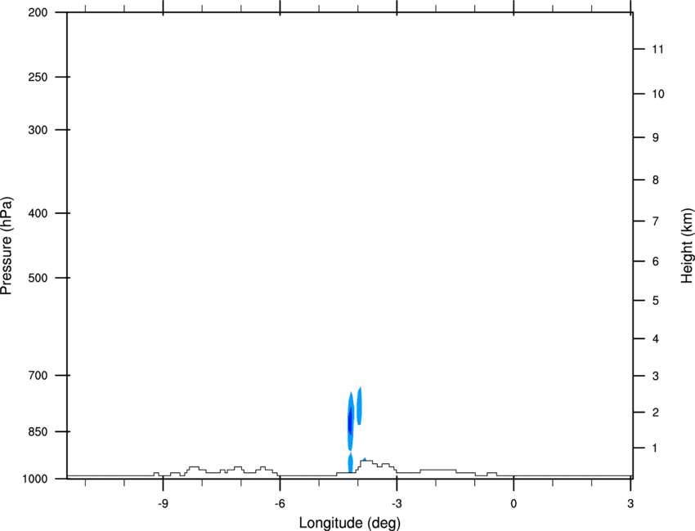
Task: Pick the 2 km height label
Action: tap(656, 413)
